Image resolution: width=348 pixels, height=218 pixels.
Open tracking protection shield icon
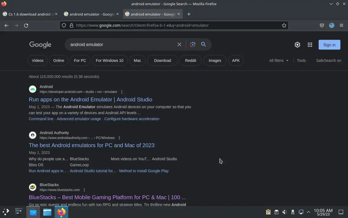(64, 25)
